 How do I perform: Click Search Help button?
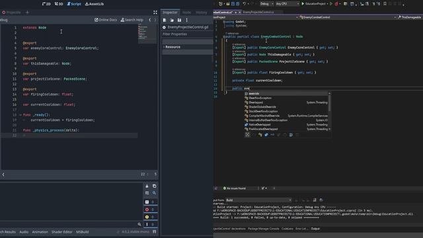pyautogui.click(x=132, y=20)
